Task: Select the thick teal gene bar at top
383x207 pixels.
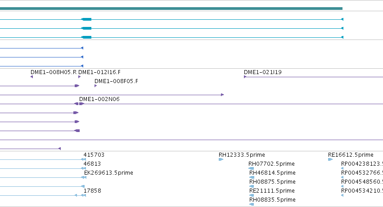Action: [x=171, y=9]
